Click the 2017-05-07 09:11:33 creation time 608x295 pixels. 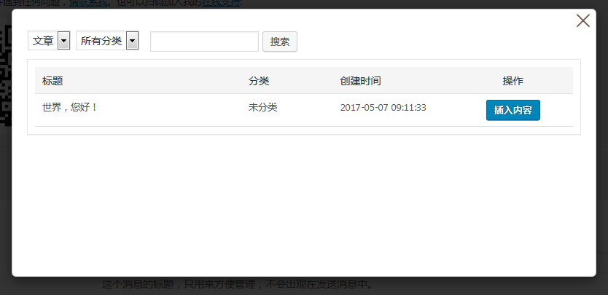tap(383, 107)
